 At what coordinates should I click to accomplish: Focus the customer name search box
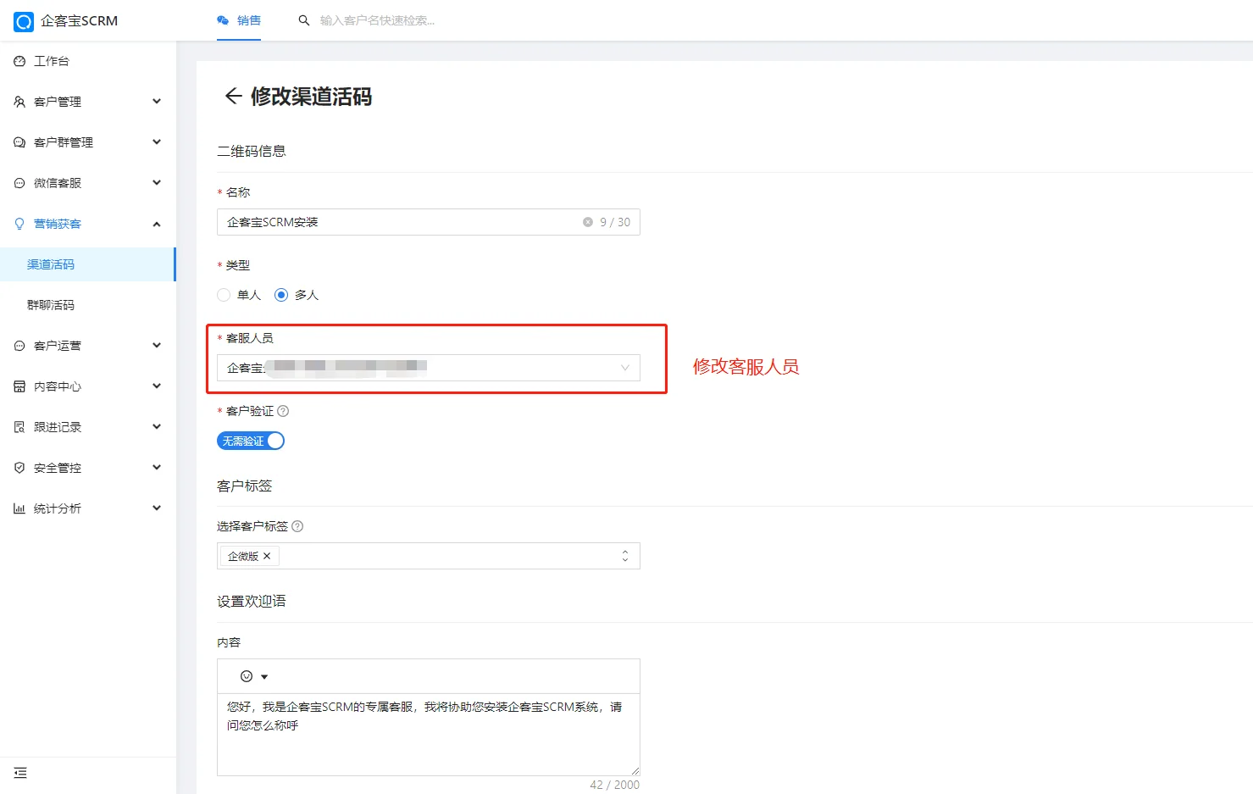pos(378,20)
